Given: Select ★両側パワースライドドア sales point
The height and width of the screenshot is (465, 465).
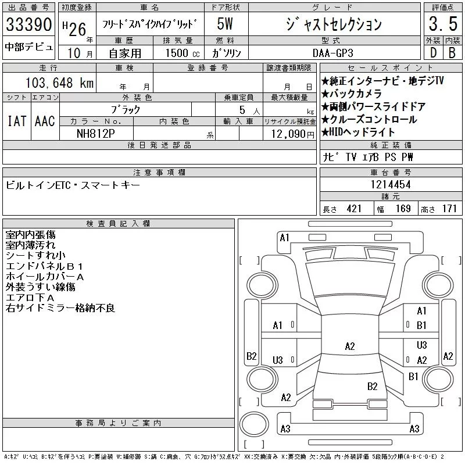Looking at the screenshot, I should coord(373,106).
